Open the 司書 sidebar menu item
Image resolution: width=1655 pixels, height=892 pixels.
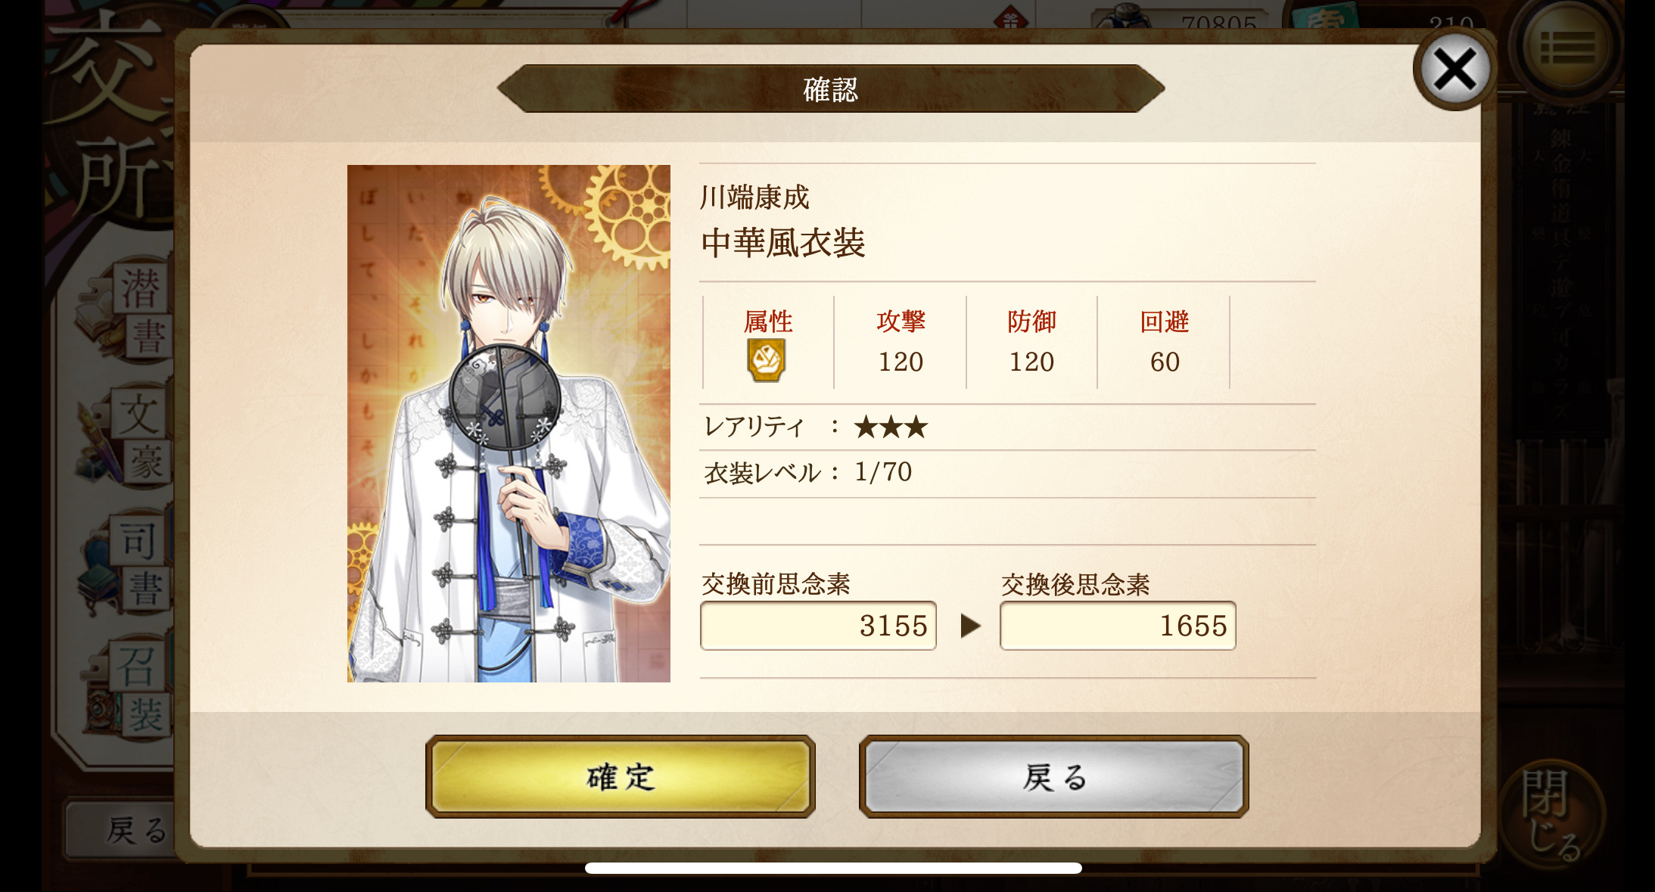(129, 562)
